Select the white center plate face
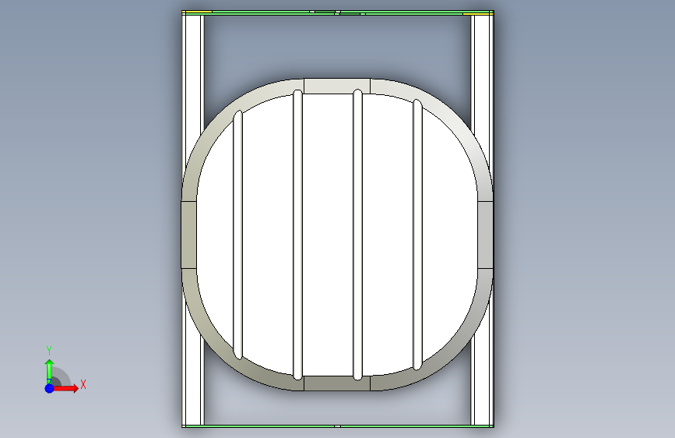This screenshot has height=438, width=675. click(327, 235)
